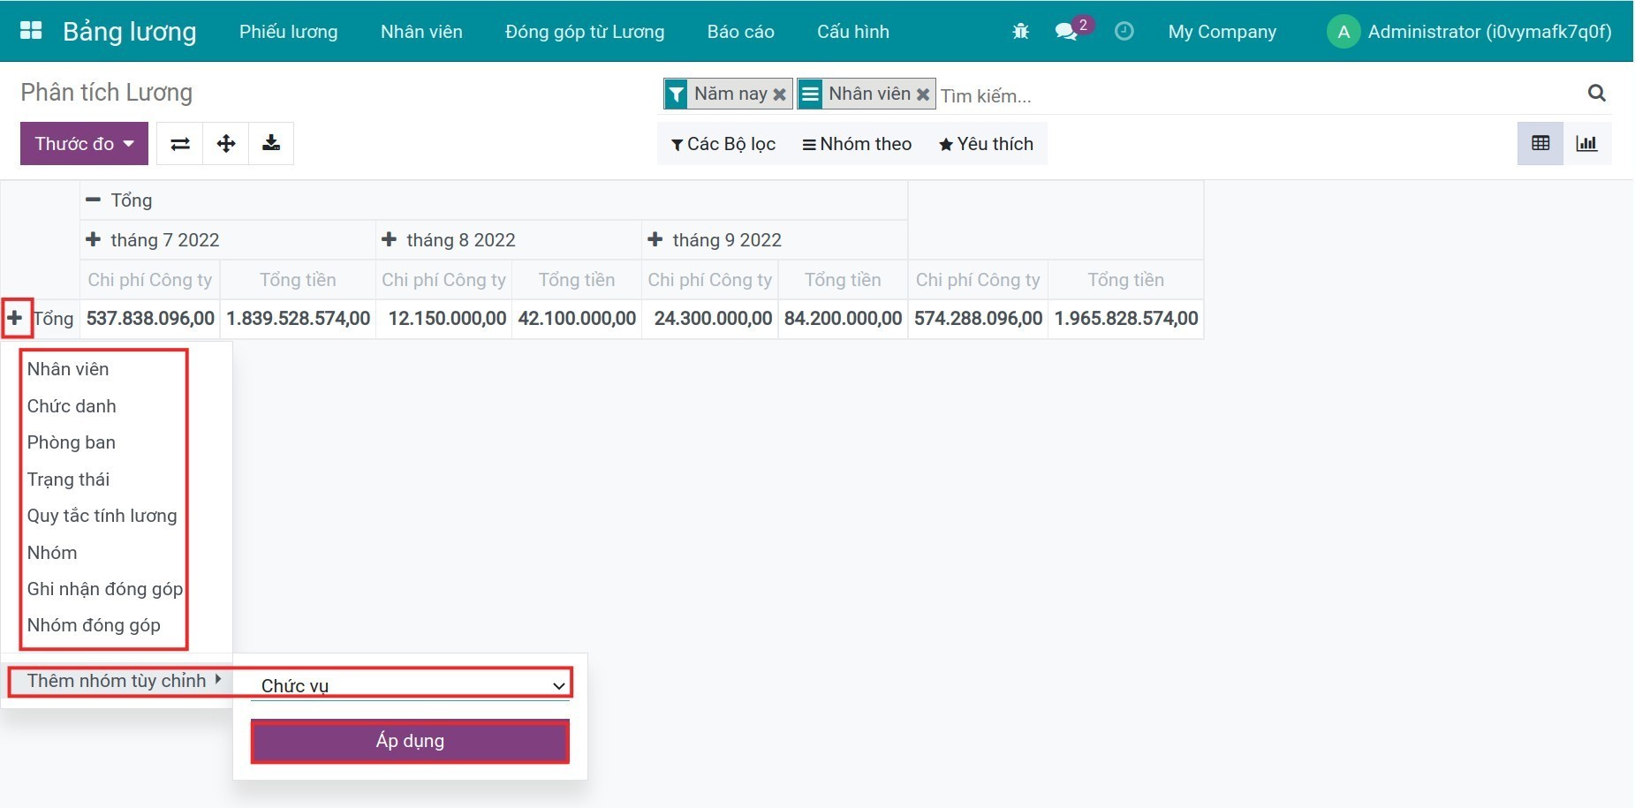Open the conversations chat icon
1635x808 pixels.
coord(1066,32)
